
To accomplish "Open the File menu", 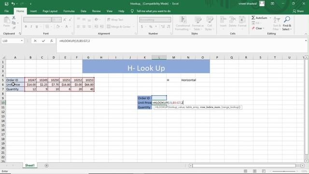I will click(6, 11).
